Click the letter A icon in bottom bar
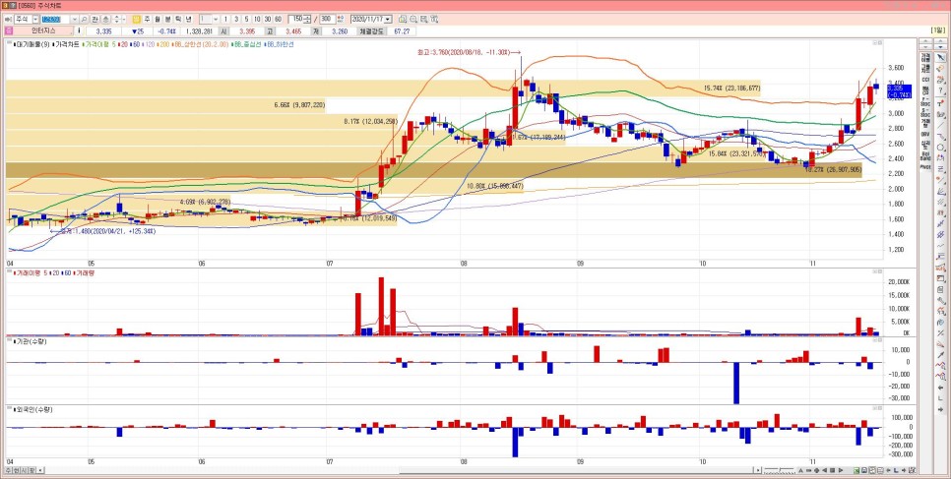This screenshot has width=951, height=479. coord(800,470)
